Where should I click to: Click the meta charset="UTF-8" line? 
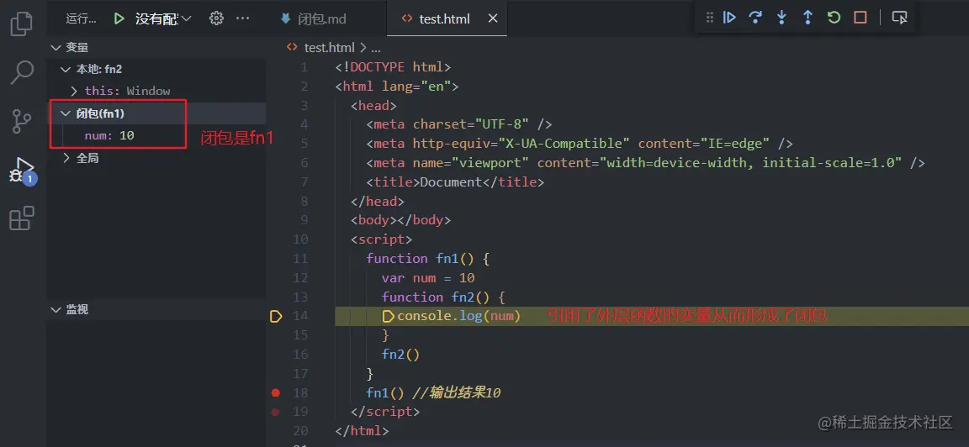pos(459,124)
